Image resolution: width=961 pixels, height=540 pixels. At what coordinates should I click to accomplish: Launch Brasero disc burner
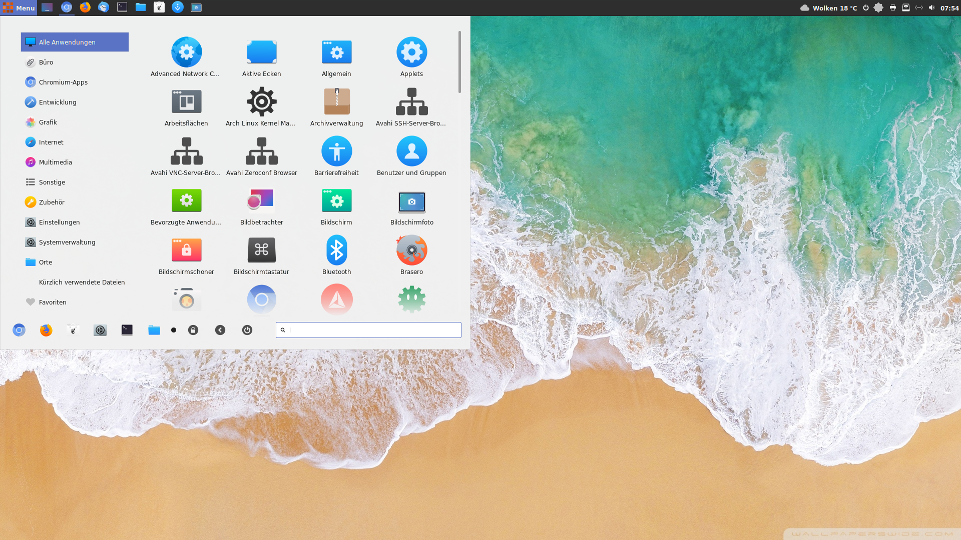coord(411,250)
